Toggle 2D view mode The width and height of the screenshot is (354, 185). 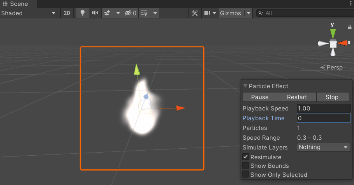pyautogui.click(x=67, y=13)
